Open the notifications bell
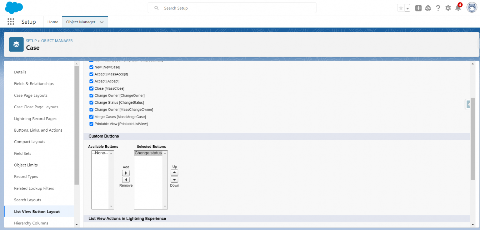The width and height of the screenshot is (480, 230). (458, 8)
